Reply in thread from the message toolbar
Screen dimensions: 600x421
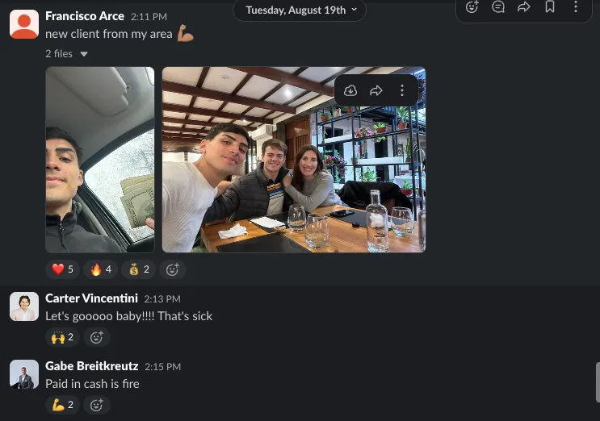coord(498,7)
